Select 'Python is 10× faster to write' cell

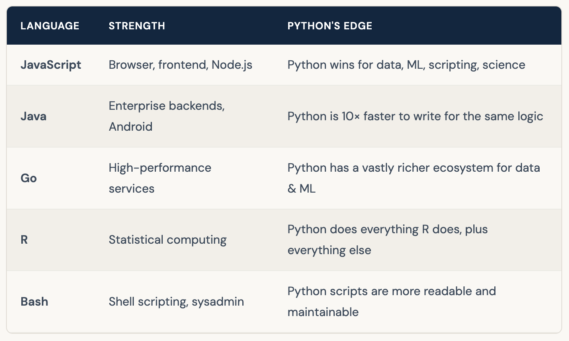[x=415, y=116]
